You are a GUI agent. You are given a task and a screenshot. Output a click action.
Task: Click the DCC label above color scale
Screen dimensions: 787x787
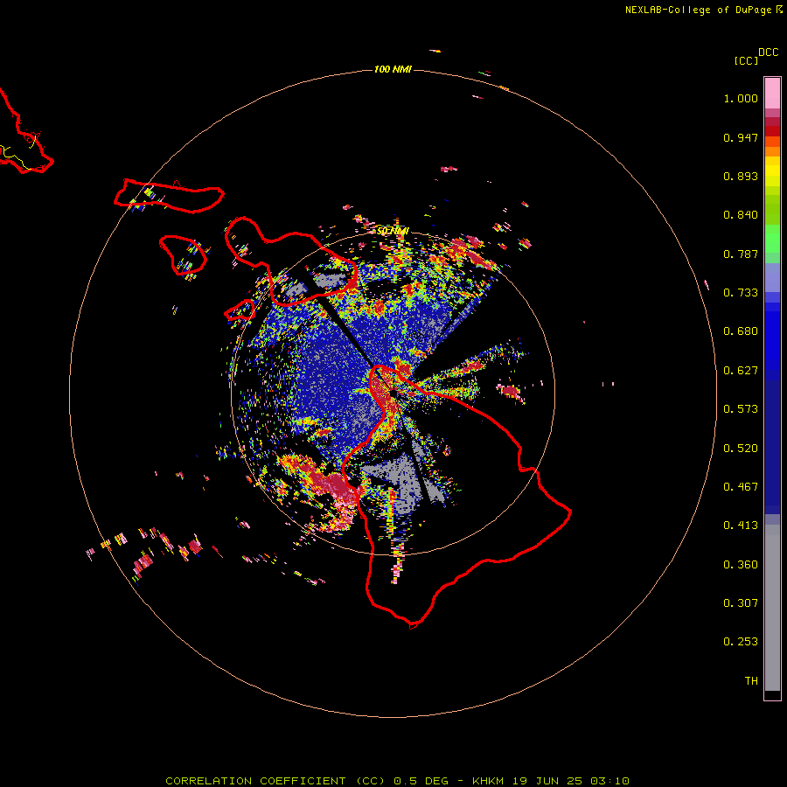[x=769, y=52]
